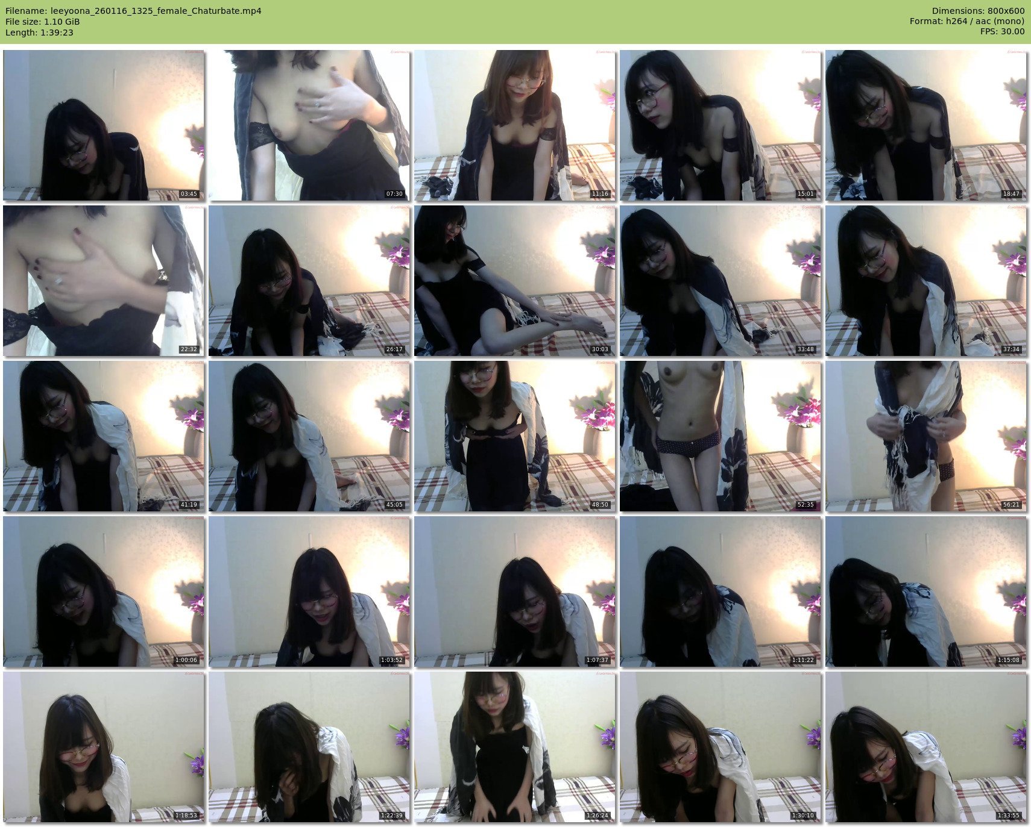Image resolution: width=1031 pixels, height=827 pixels.
Task: Click the thumbnail marked 48:50
Action: [515, 436]
